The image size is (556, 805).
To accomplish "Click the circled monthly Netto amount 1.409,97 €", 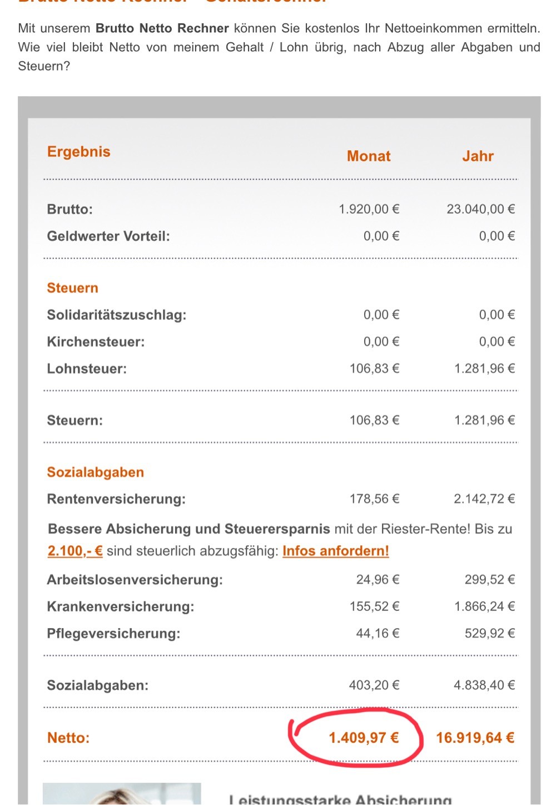I will (x=364, y=738).
